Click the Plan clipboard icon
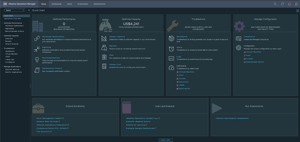This screenshot has height=142, width=300. click(104, 57)
